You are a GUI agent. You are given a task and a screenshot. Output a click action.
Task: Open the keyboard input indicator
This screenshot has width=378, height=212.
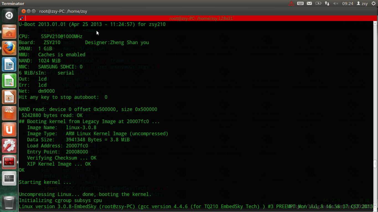(x=300, y=3)
